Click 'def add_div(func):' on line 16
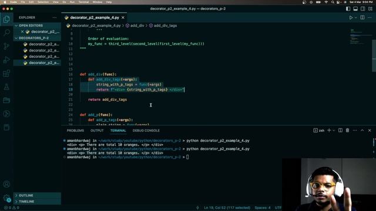 tap(98, 74)
